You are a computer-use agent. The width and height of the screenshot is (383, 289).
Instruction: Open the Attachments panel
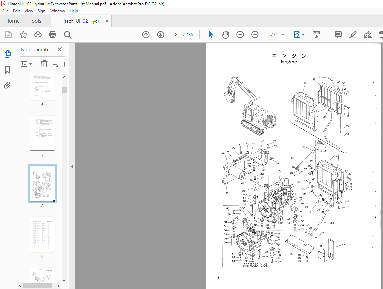tap(7, 85)
